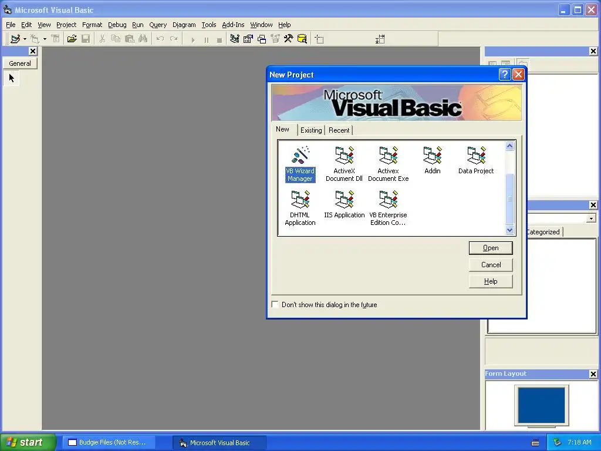Click the General tab of the toolbox
Screen dimensions: 601x451
coord(20,63)
